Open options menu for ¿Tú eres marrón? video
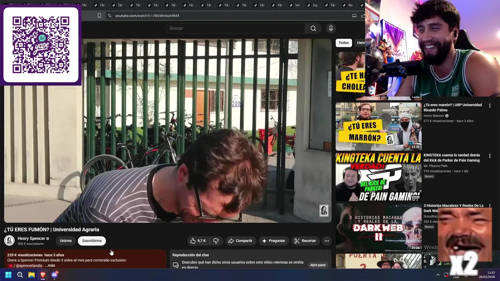500x281 pixels. (x=490, y=105)
